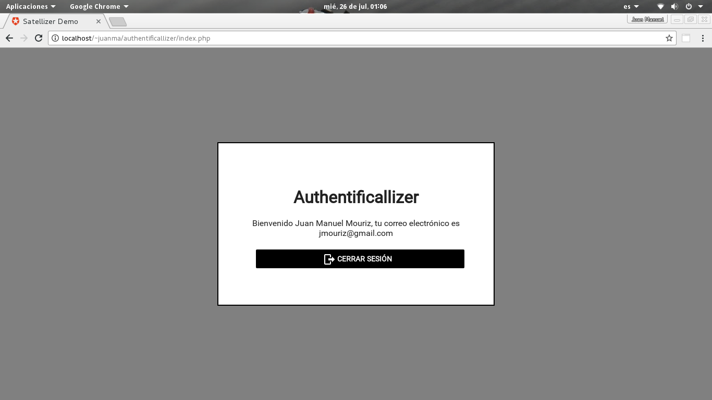Open the Aplicaciones menu

click(x=31, y=7)
